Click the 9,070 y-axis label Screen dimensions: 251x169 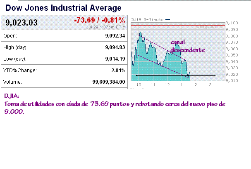tap(232, 42)
